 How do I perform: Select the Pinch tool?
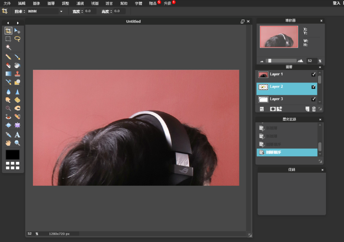[17, 125]
